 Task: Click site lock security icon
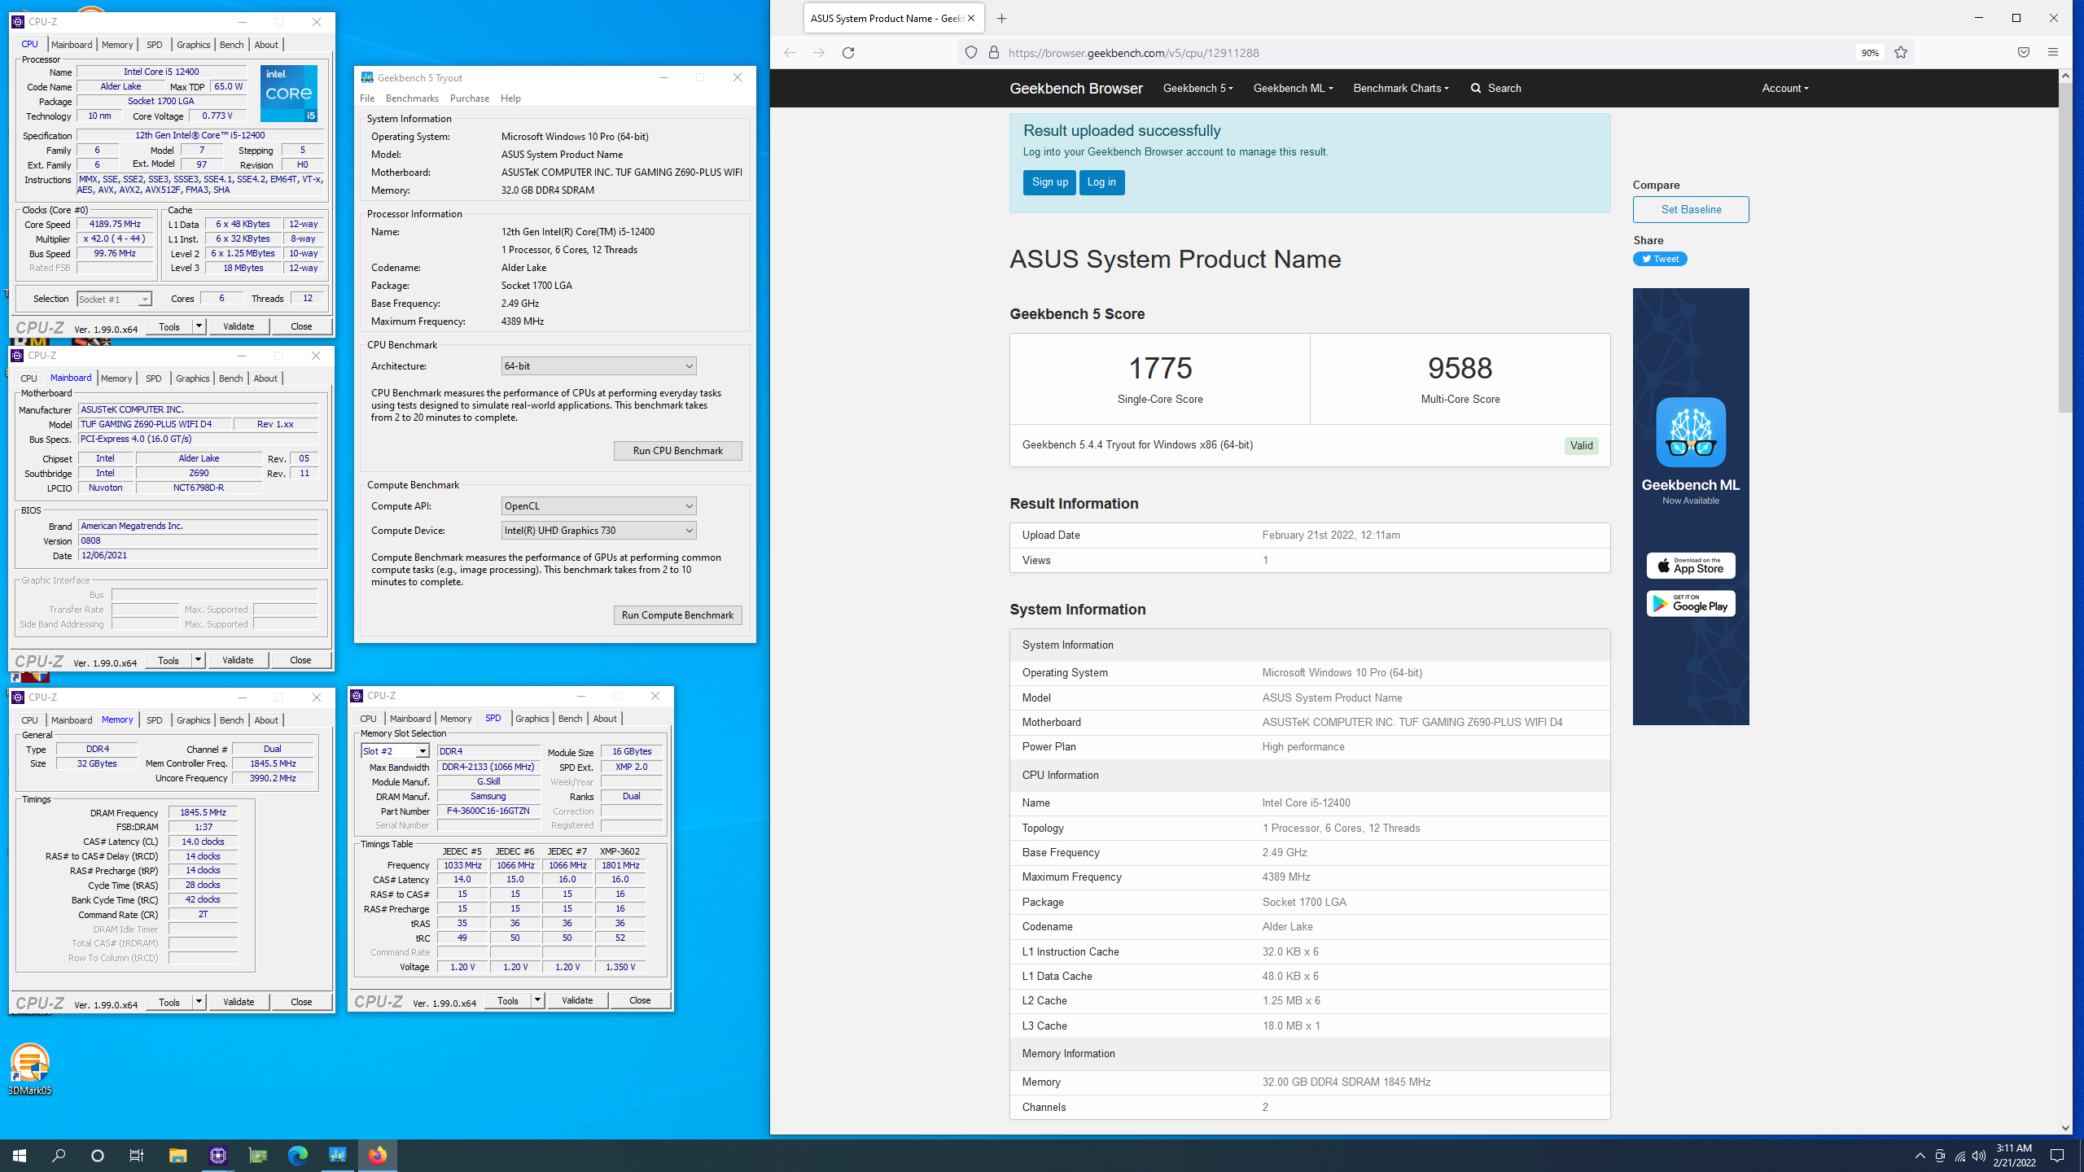click(x=994, y=53)
